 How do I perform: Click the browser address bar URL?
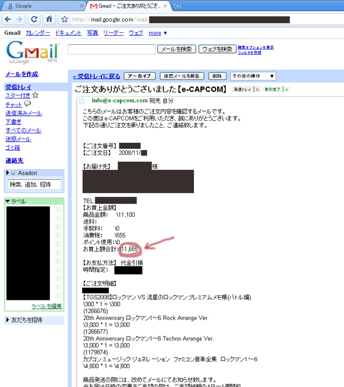pos(110,19)
